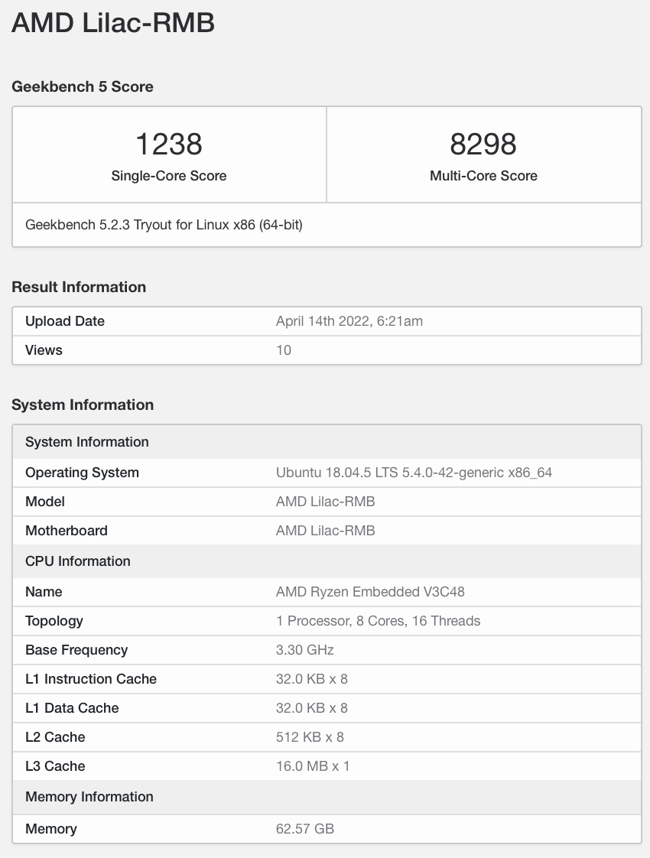Click the Geekbench 5 Score heading

[x=82, y=86]
